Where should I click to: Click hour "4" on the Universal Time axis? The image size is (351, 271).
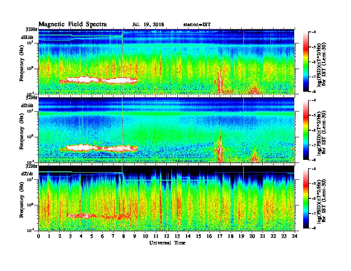(x=81, y=236)
